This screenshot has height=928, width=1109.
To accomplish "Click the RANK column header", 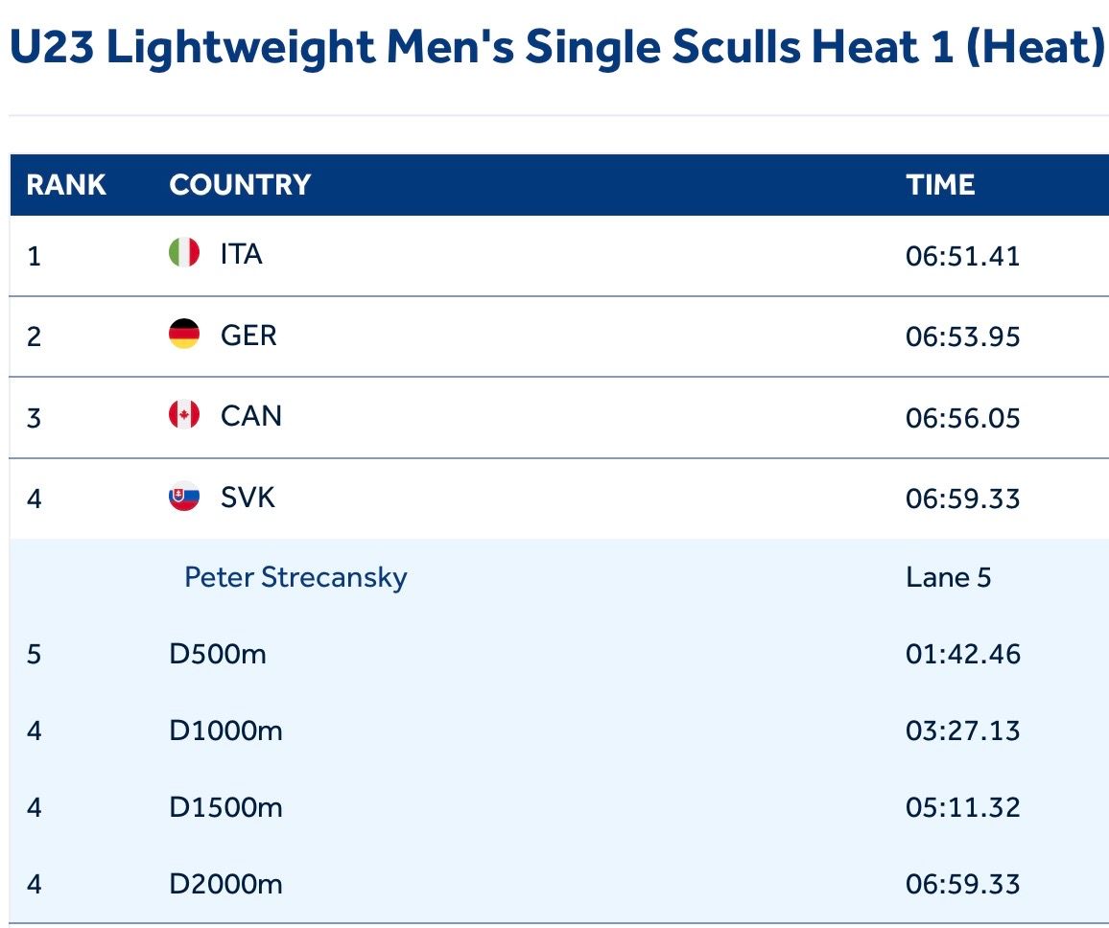I will [x=66, y=184].
